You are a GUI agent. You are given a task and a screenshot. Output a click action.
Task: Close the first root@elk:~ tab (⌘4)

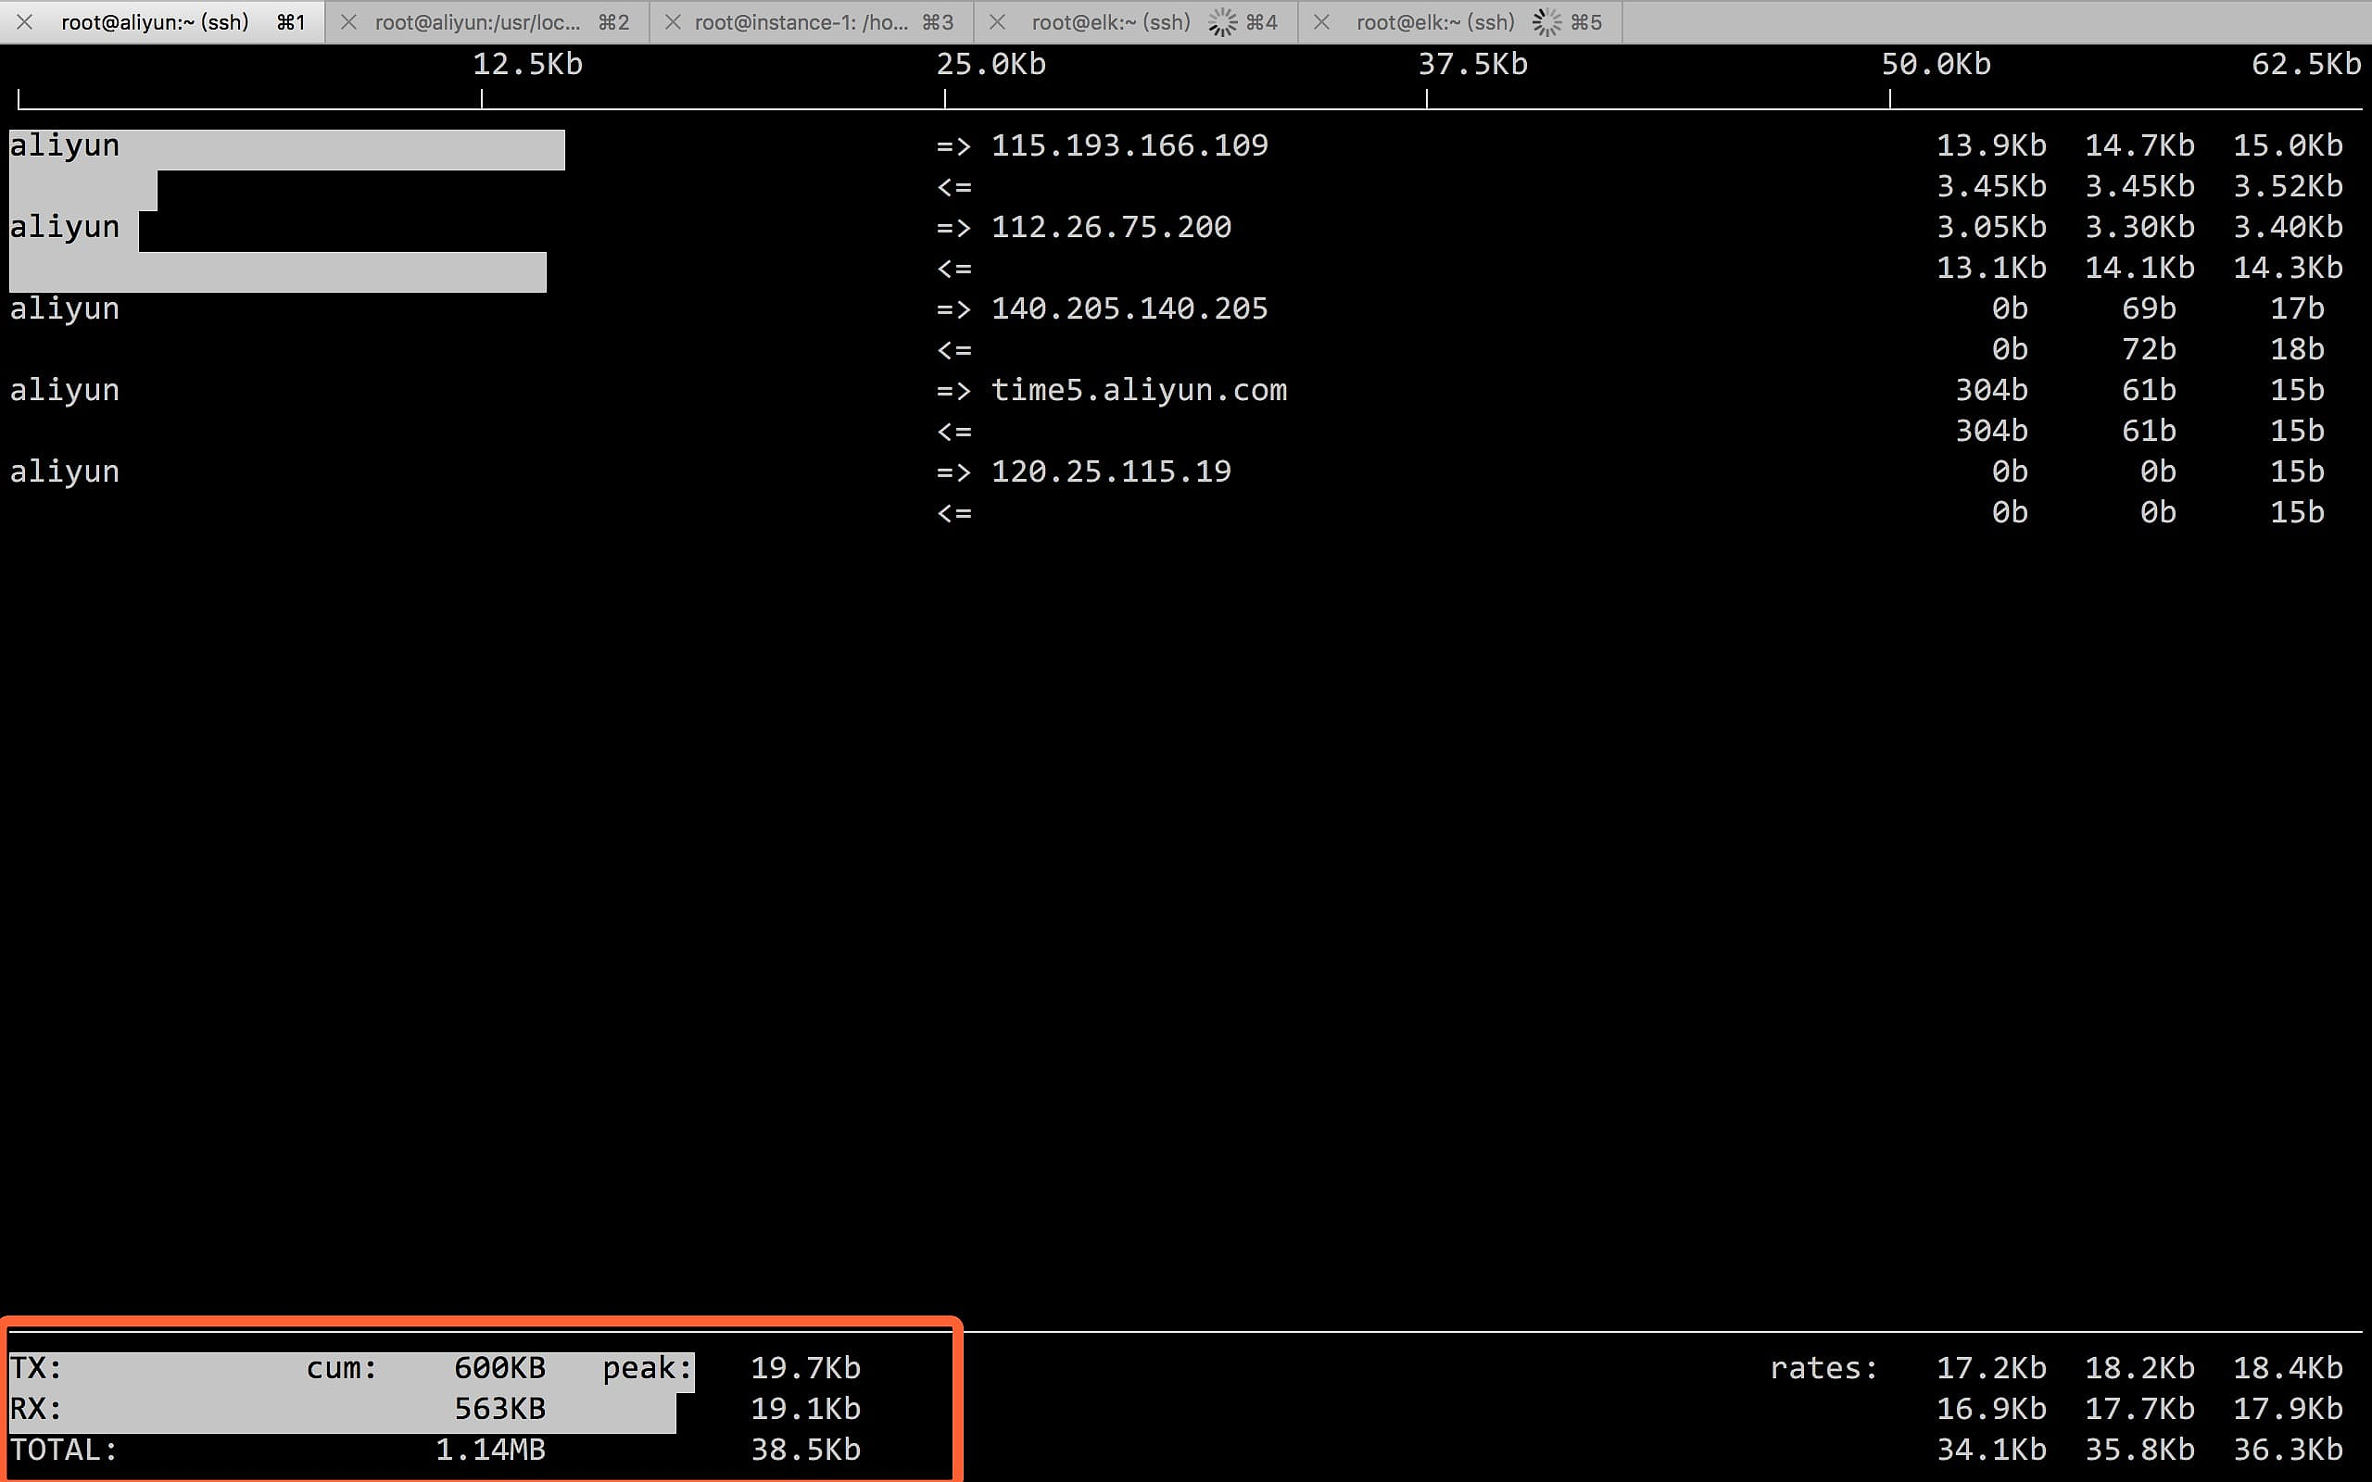click(997, 21)
